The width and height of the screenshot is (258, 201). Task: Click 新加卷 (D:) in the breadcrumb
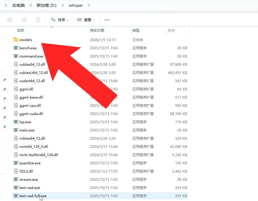46,5
